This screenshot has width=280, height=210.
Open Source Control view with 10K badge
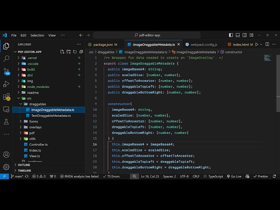click(x=6, y=71)
